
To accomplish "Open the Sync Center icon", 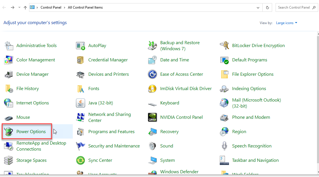I will 80,160.
